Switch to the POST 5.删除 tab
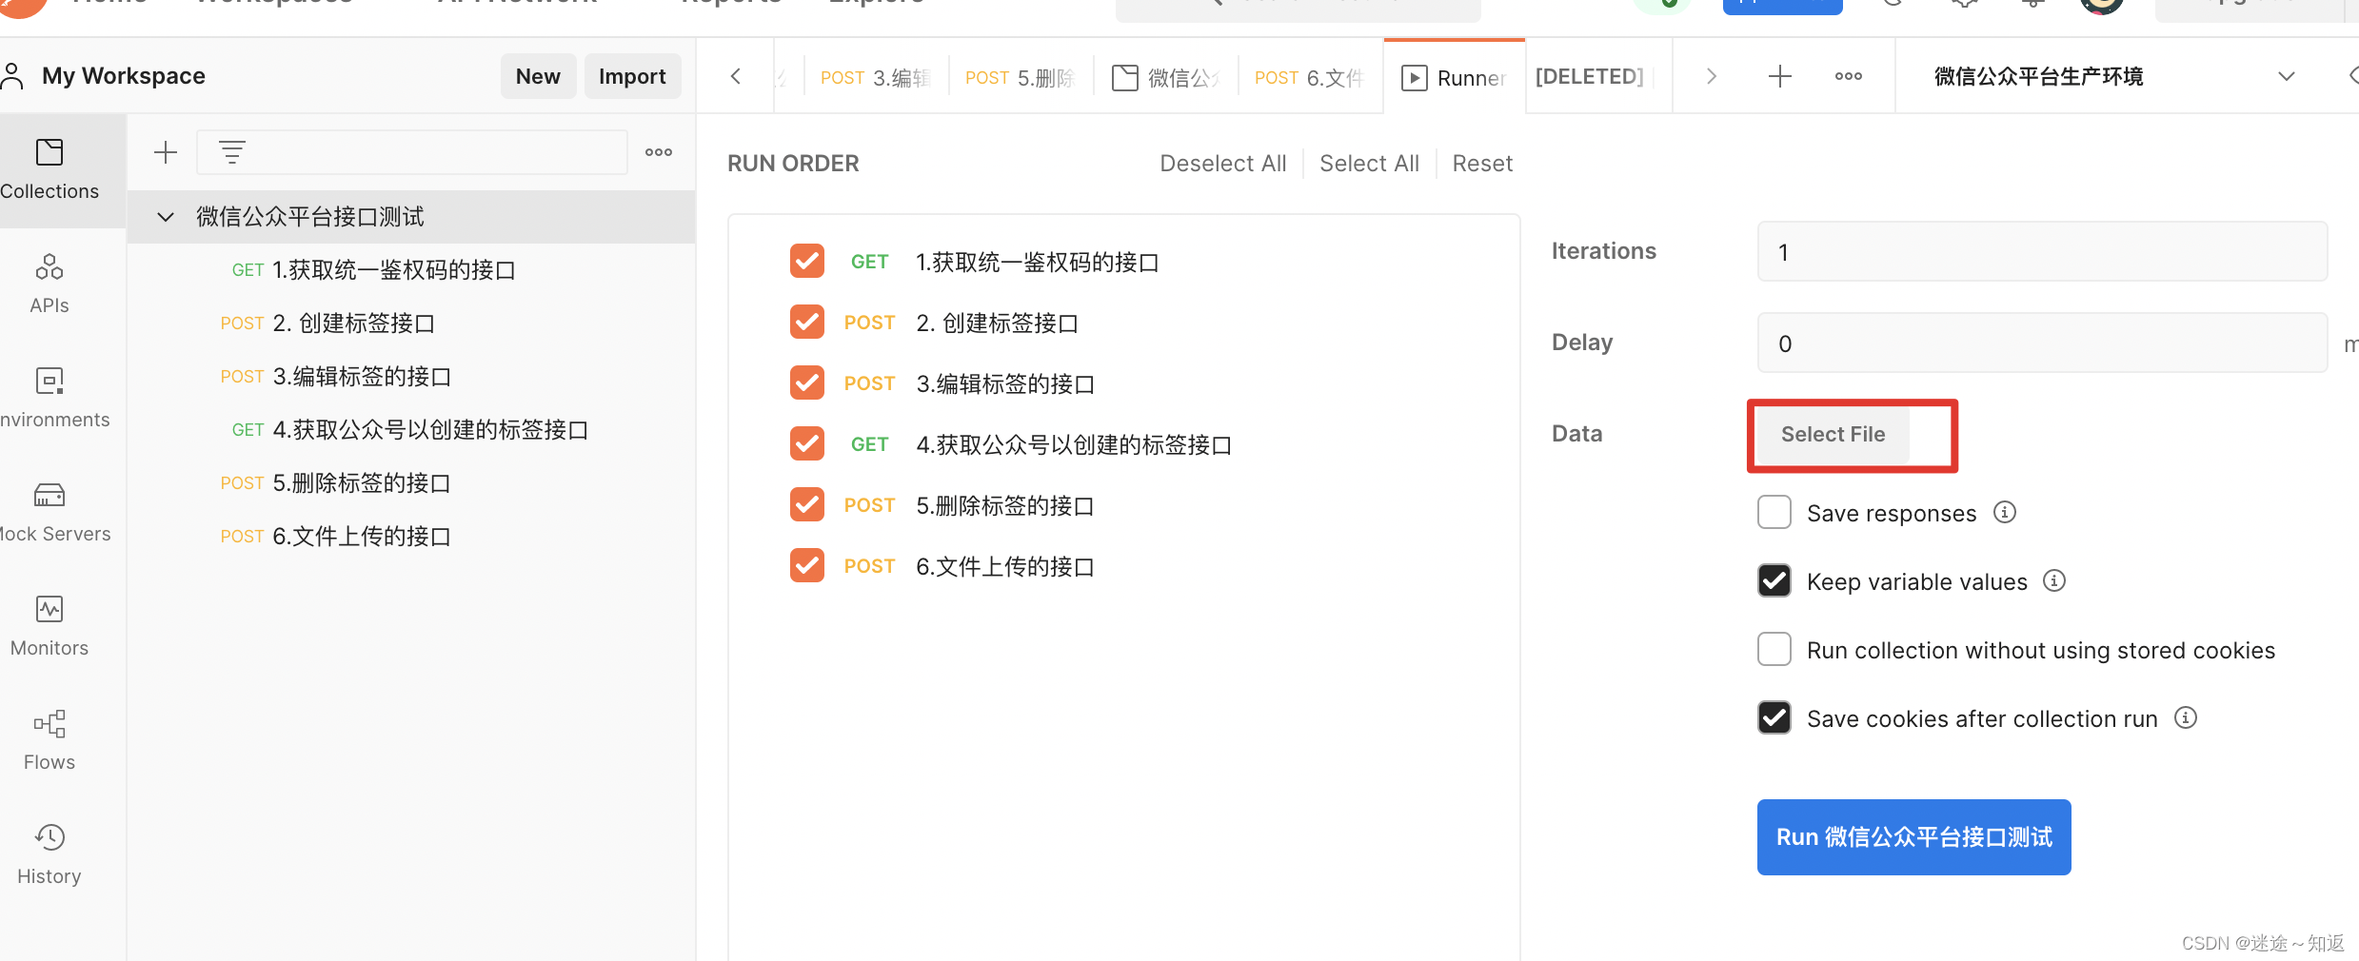 coord(1021,77)
